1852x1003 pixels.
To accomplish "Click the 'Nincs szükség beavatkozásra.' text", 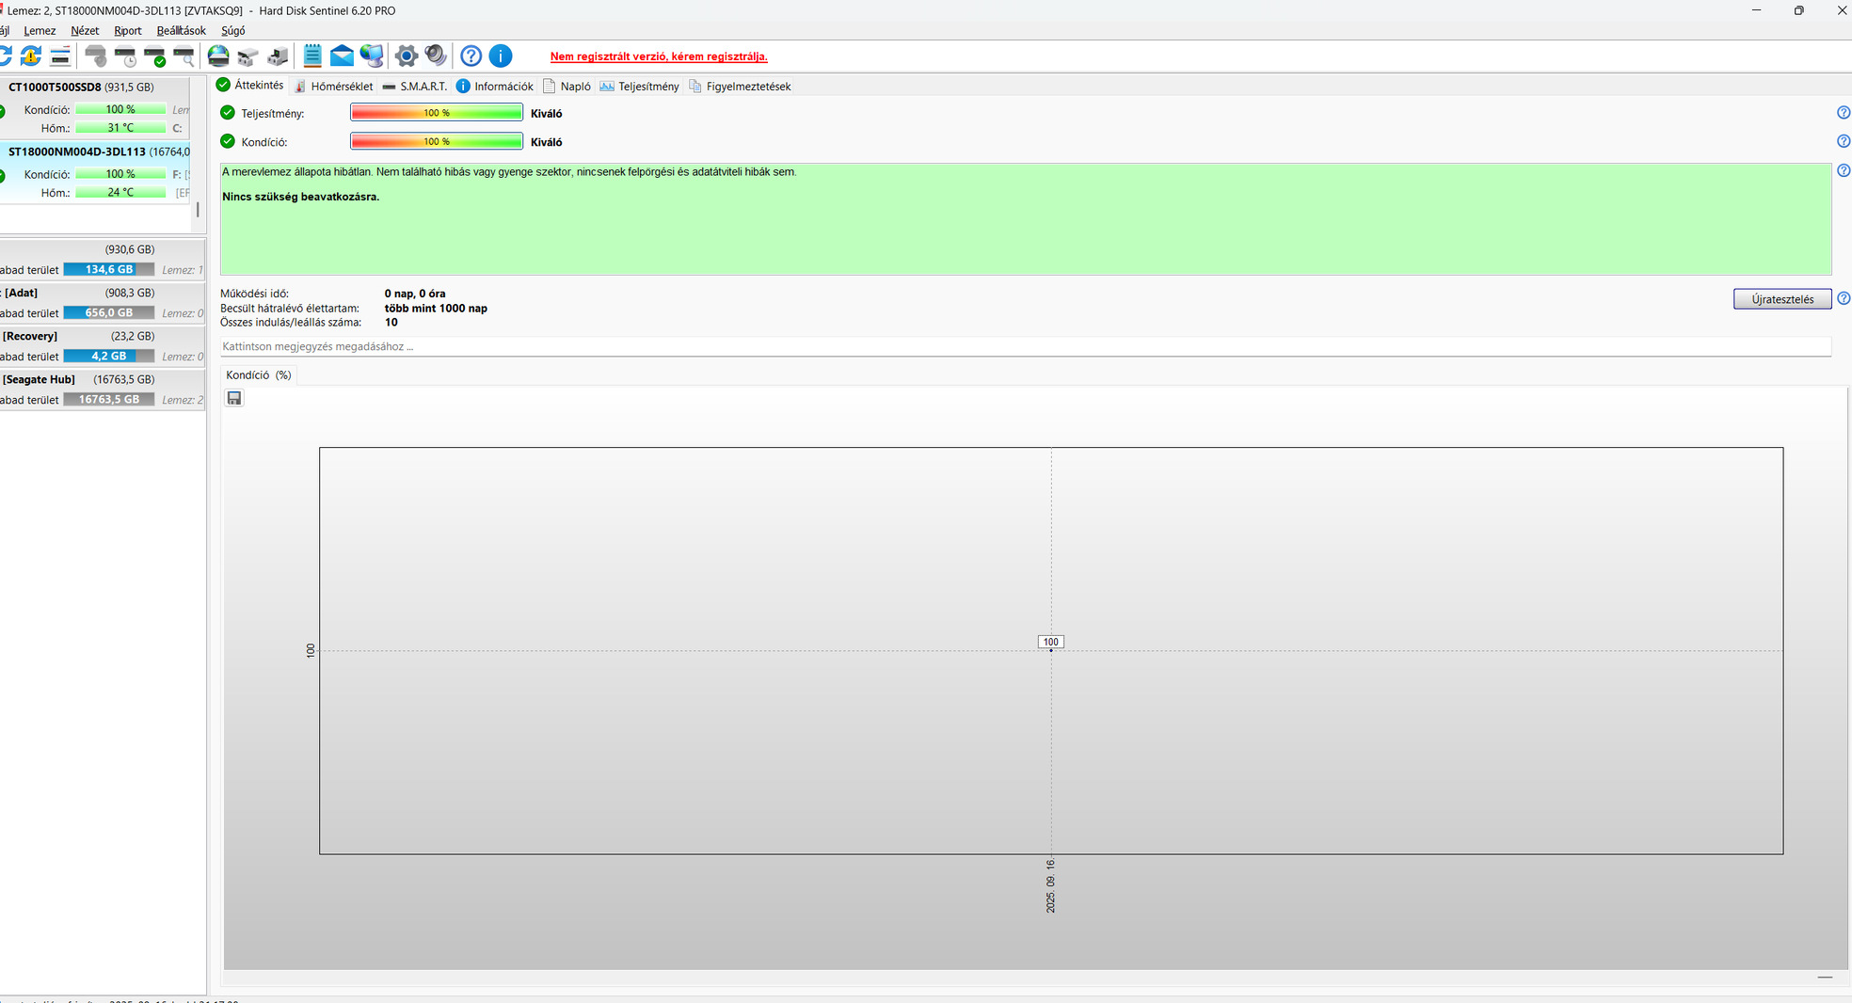I will click(x=301, y=197).
